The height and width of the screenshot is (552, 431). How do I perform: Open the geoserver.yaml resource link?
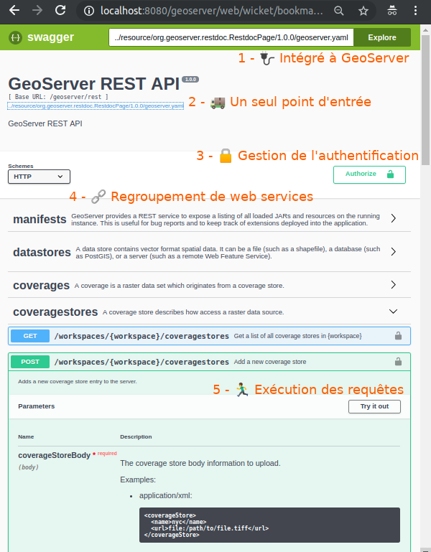(96, 106)
